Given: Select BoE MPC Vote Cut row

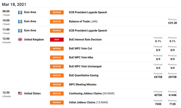Looking at the screenshot, I should click(114, 48).
